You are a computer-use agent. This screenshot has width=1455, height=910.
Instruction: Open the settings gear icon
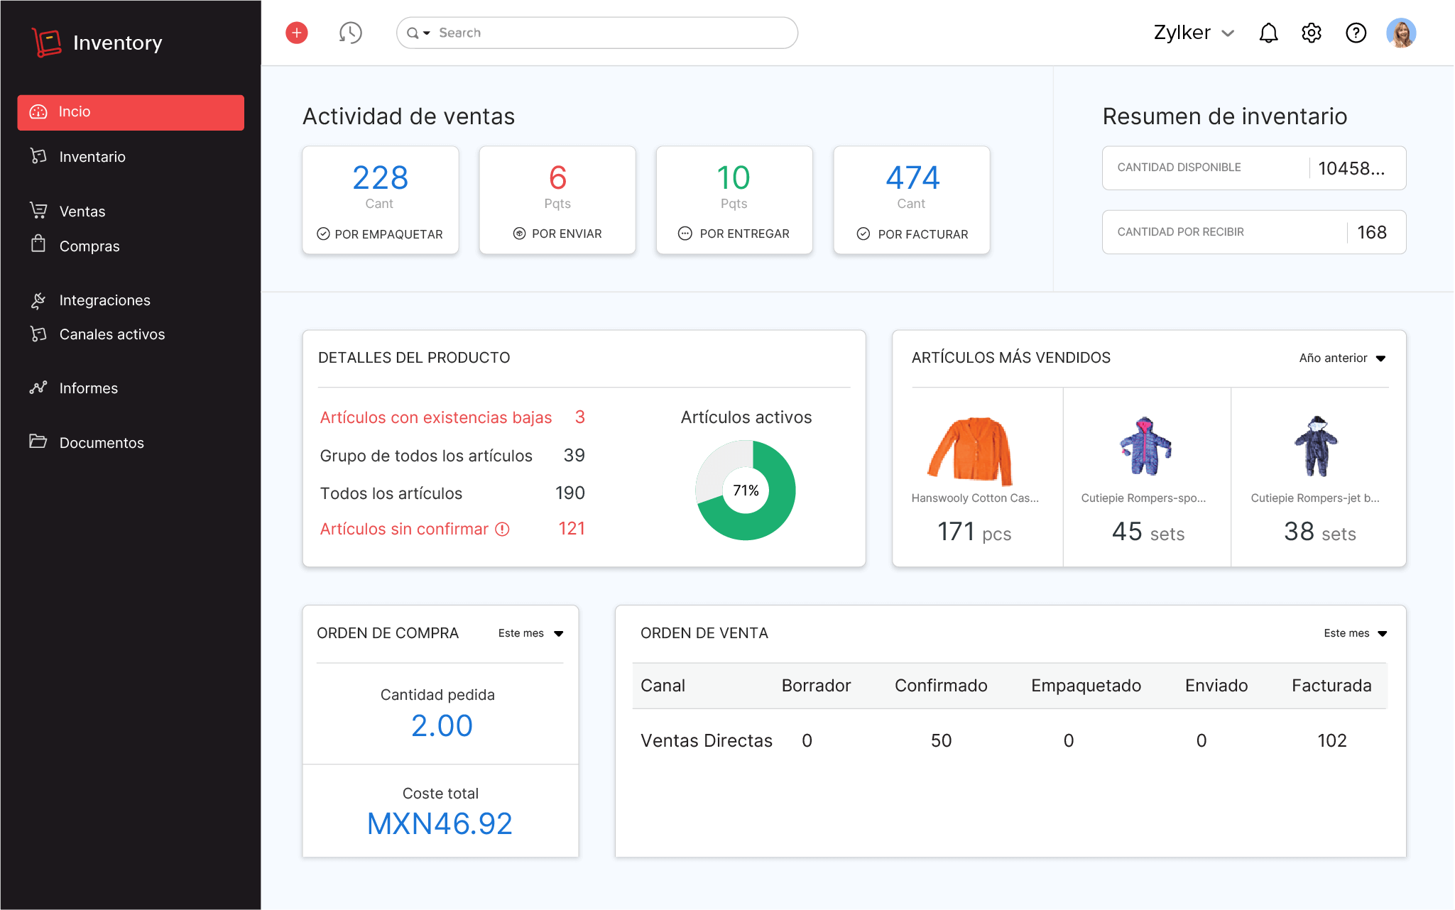point(1312,33)
